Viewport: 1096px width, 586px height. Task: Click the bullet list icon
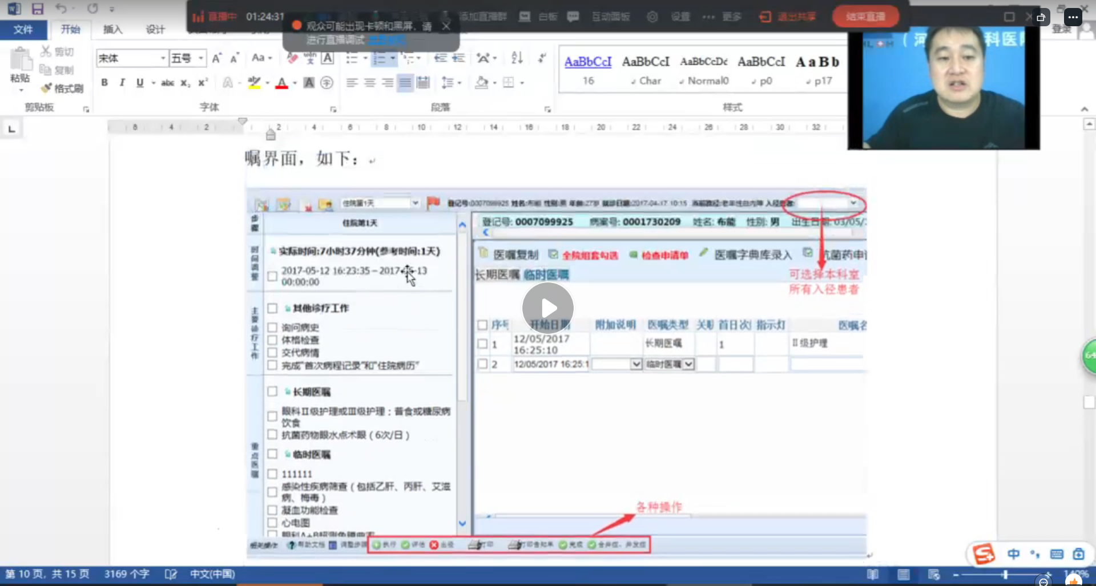[x=352, y=58]
